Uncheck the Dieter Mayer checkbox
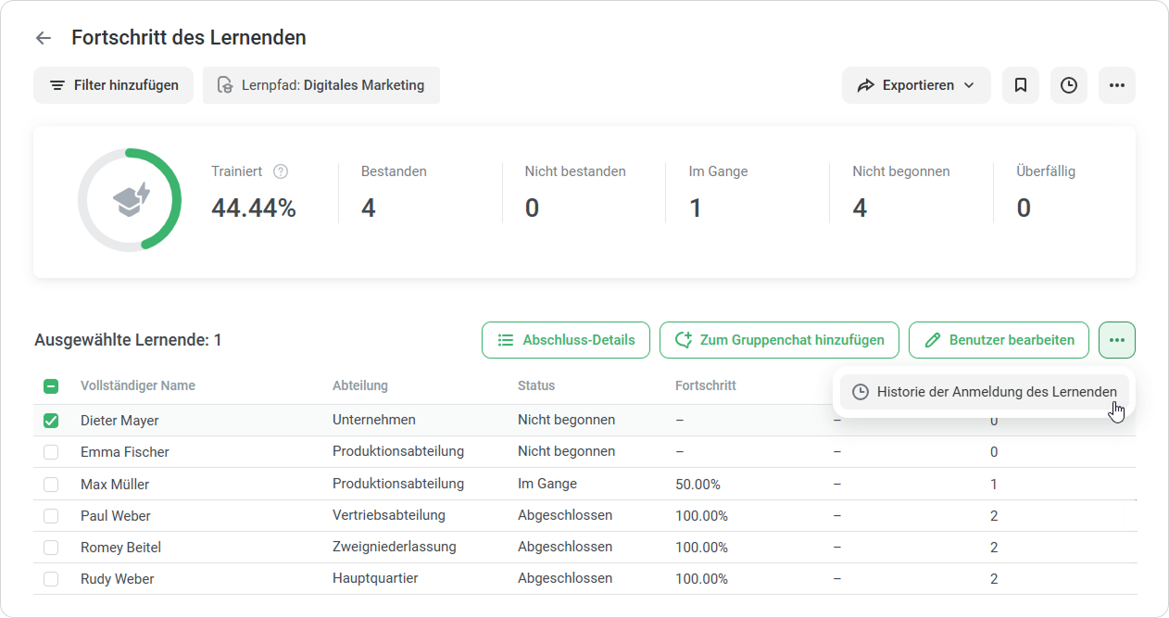 (x=51, y=421)
